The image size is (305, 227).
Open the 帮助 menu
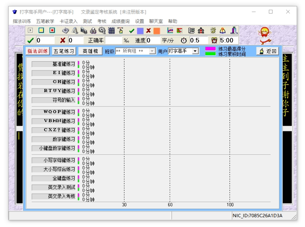(x=173, y=21)
